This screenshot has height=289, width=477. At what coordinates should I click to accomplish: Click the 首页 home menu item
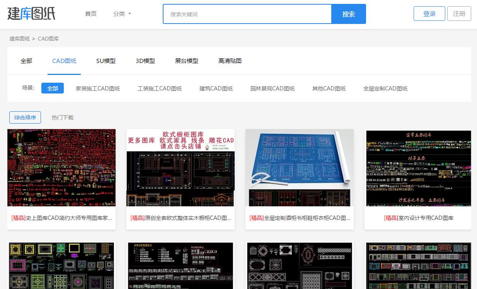coord(91,14)
